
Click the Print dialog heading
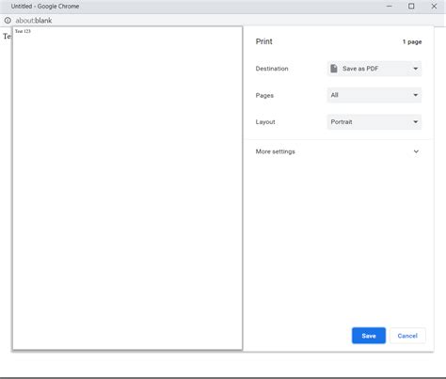[x=264, y=41]
